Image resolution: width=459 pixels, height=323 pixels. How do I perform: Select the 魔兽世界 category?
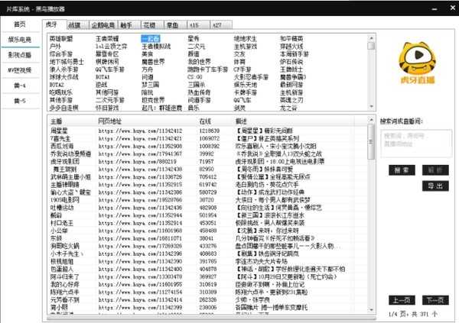[x=154, y=62]
